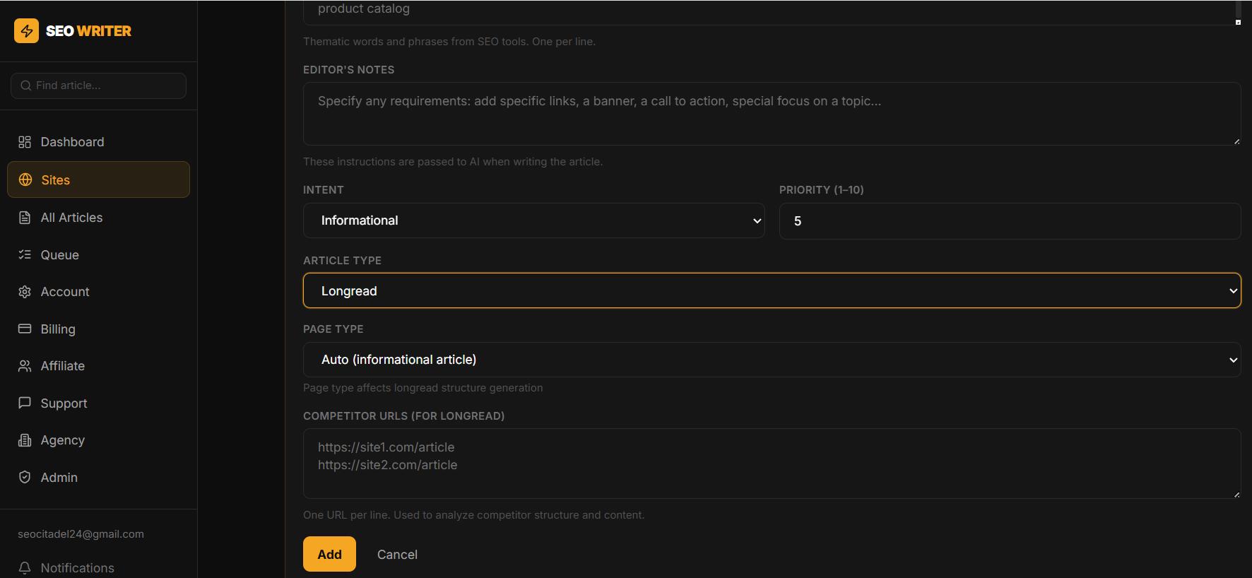1252x578 pixels.
Task: Click the 'One URL per line' helper text
Action: click(x=473, y=515)
